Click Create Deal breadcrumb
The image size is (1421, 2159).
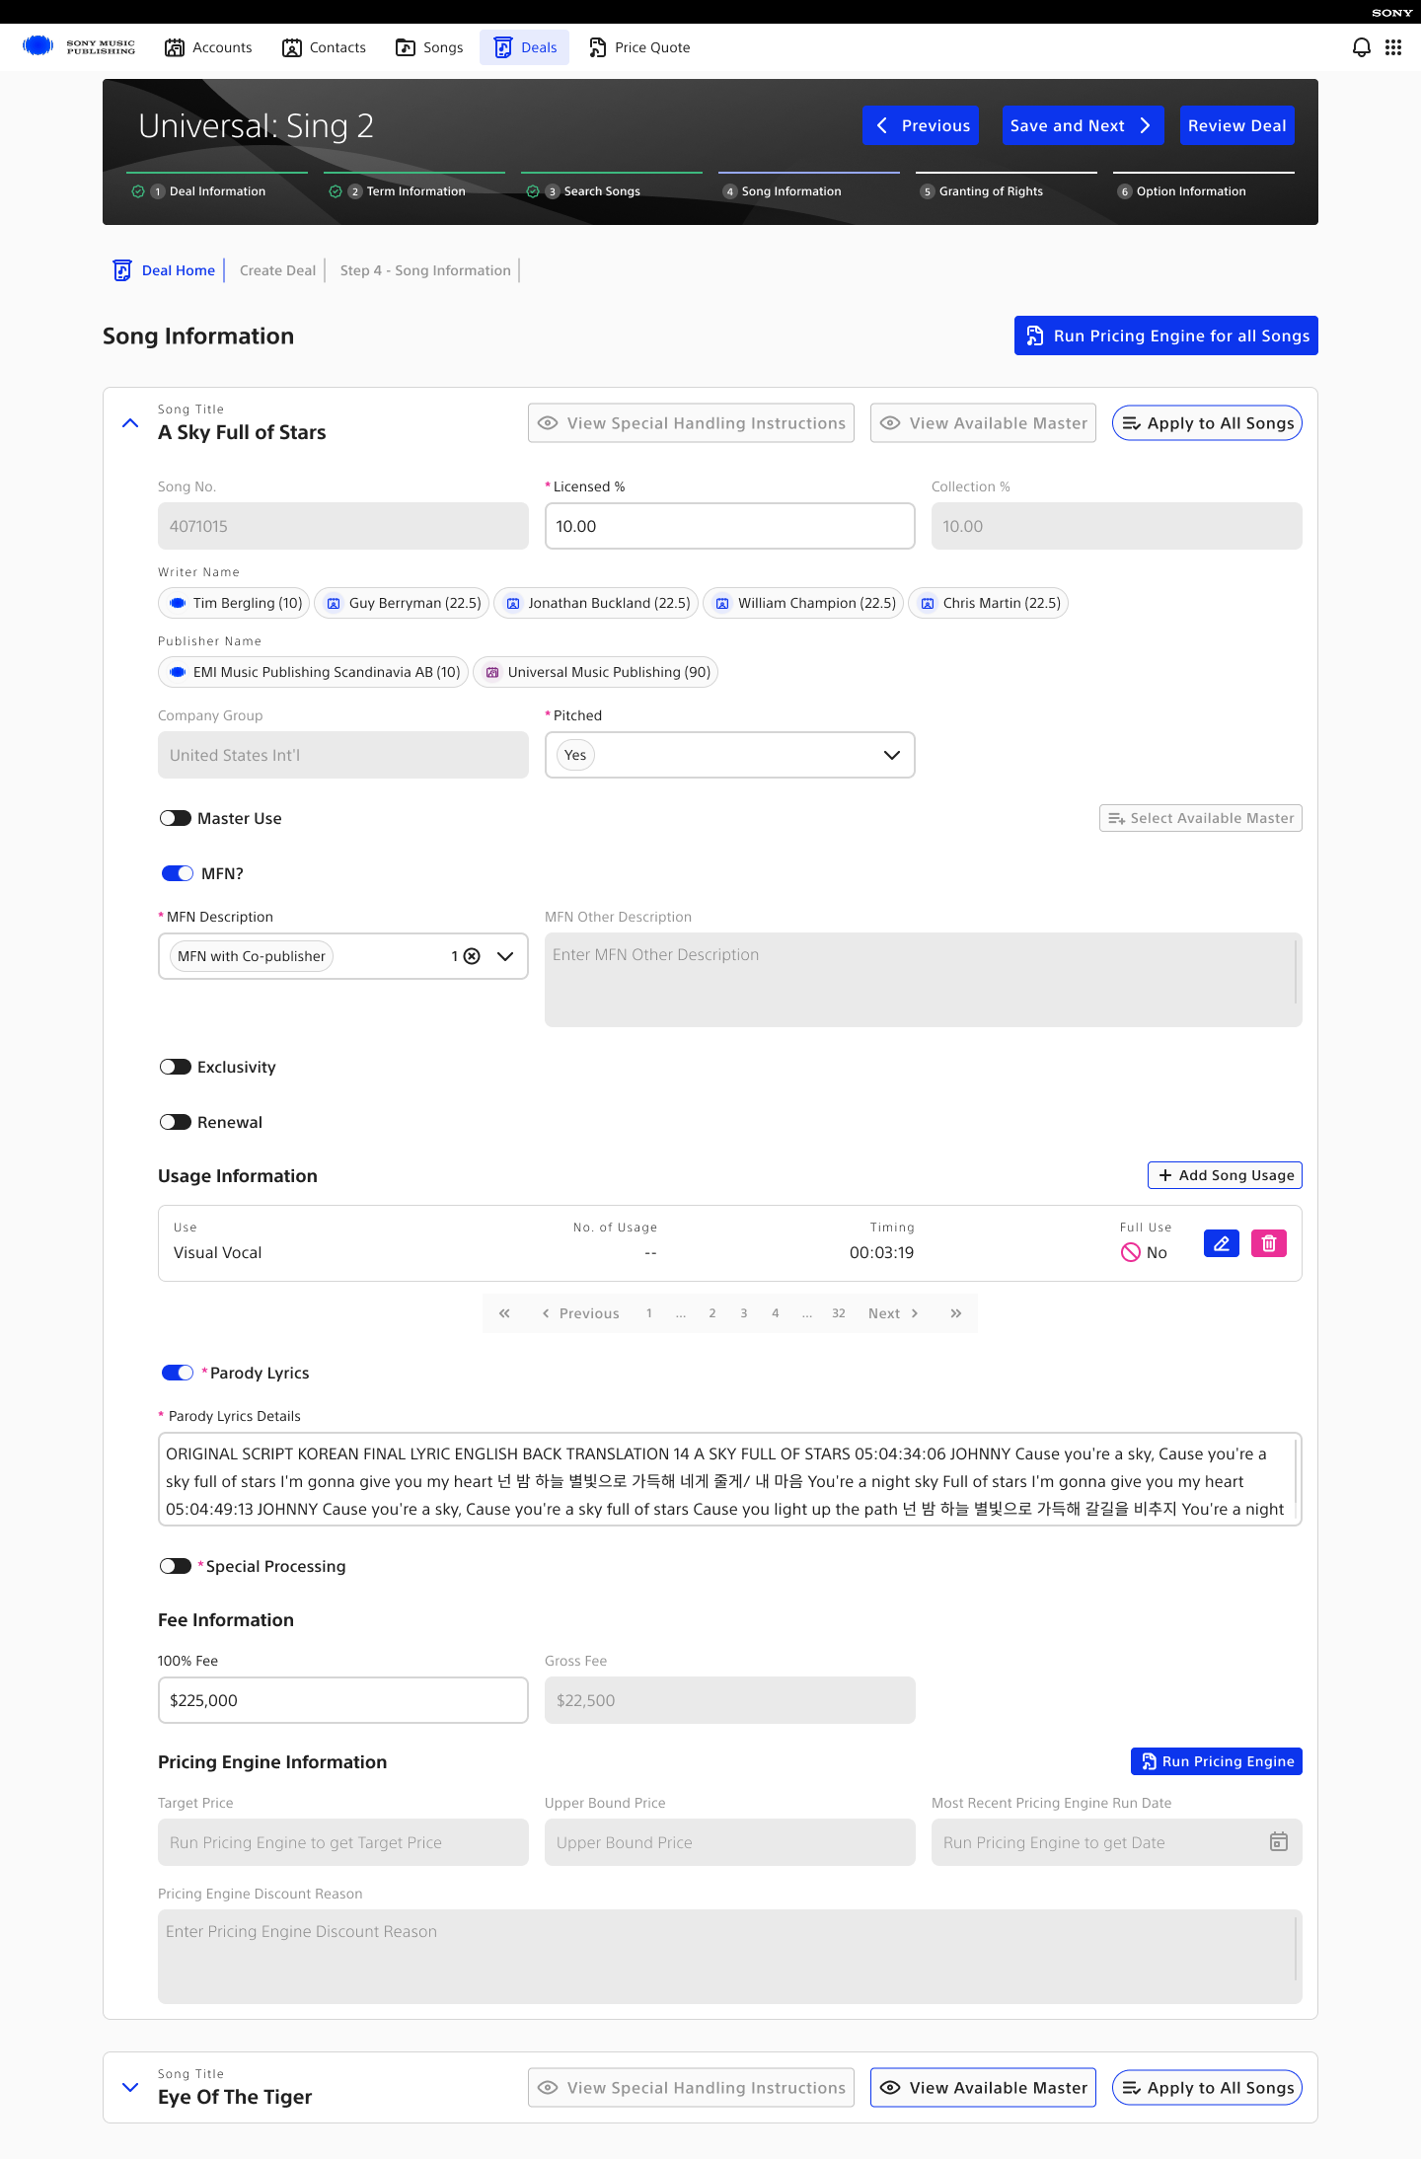pos(277,270)
